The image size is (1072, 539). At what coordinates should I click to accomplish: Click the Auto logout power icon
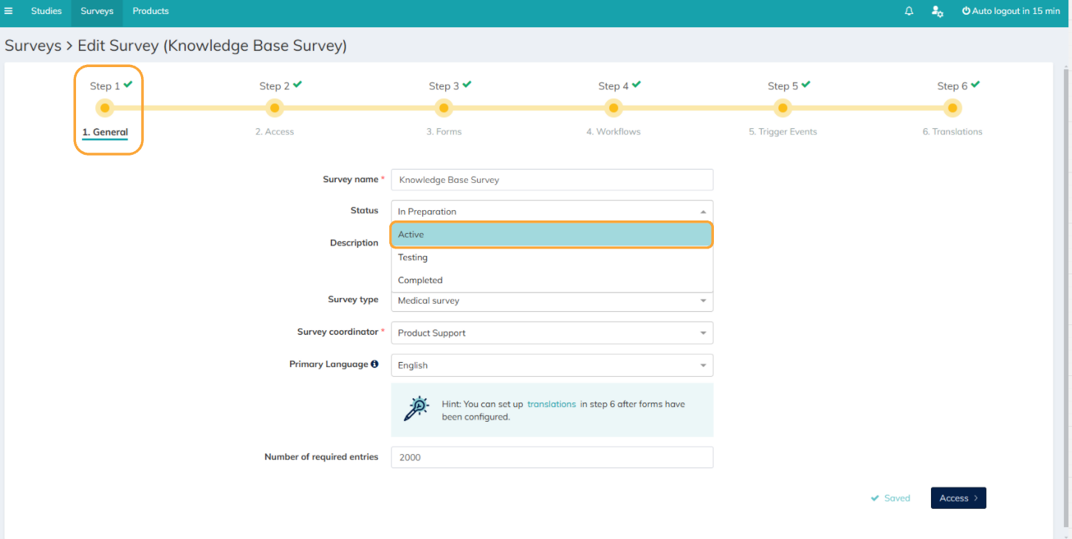pos(966,11)
